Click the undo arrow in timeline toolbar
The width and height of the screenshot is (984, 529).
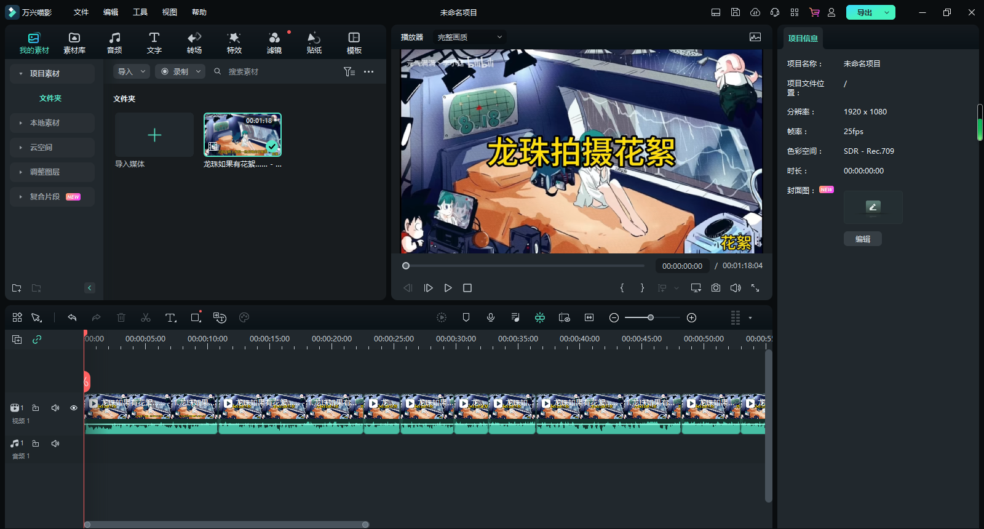coord(72,317)
